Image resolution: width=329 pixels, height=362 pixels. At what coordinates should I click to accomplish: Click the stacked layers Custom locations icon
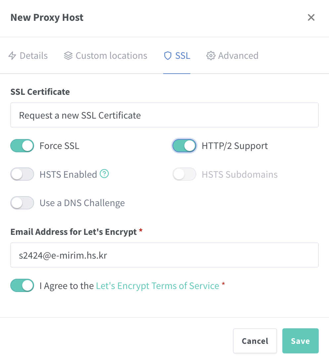tap(68, 55)
